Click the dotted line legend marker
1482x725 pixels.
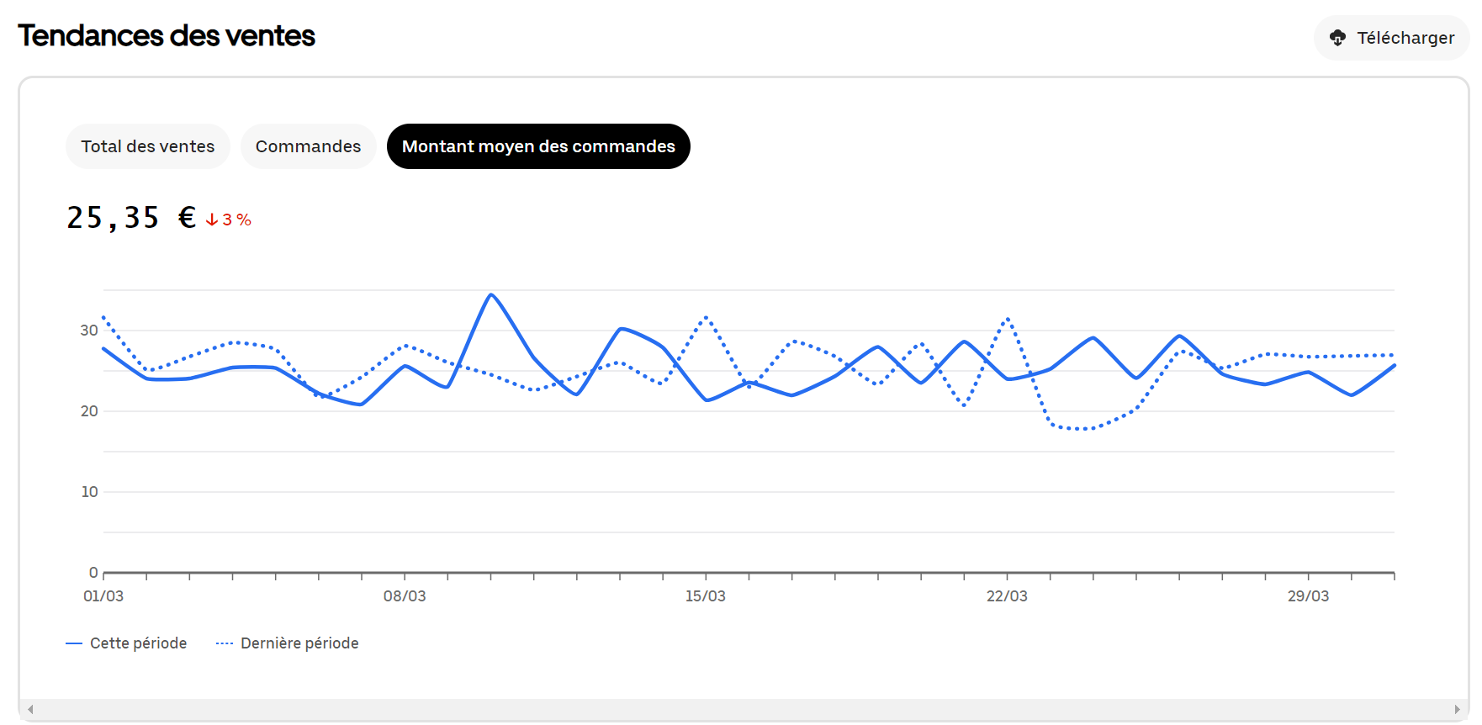(224, 643)
